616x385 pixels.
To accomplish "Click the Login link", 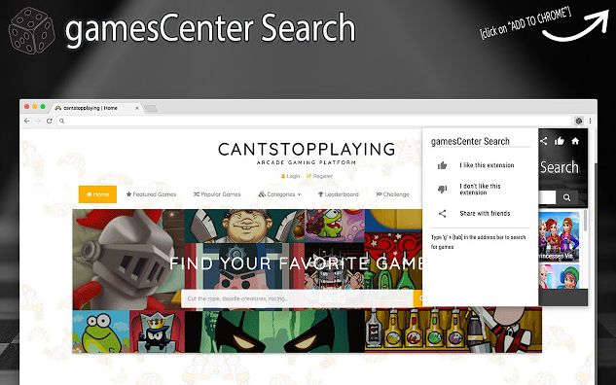I will (290, 176).
